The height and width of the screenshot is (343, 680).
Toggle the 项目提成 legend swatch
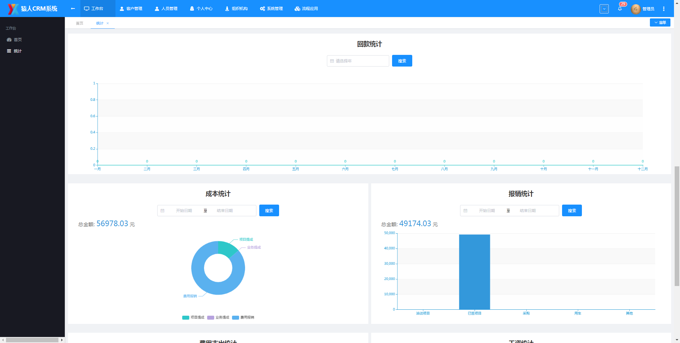186,318
